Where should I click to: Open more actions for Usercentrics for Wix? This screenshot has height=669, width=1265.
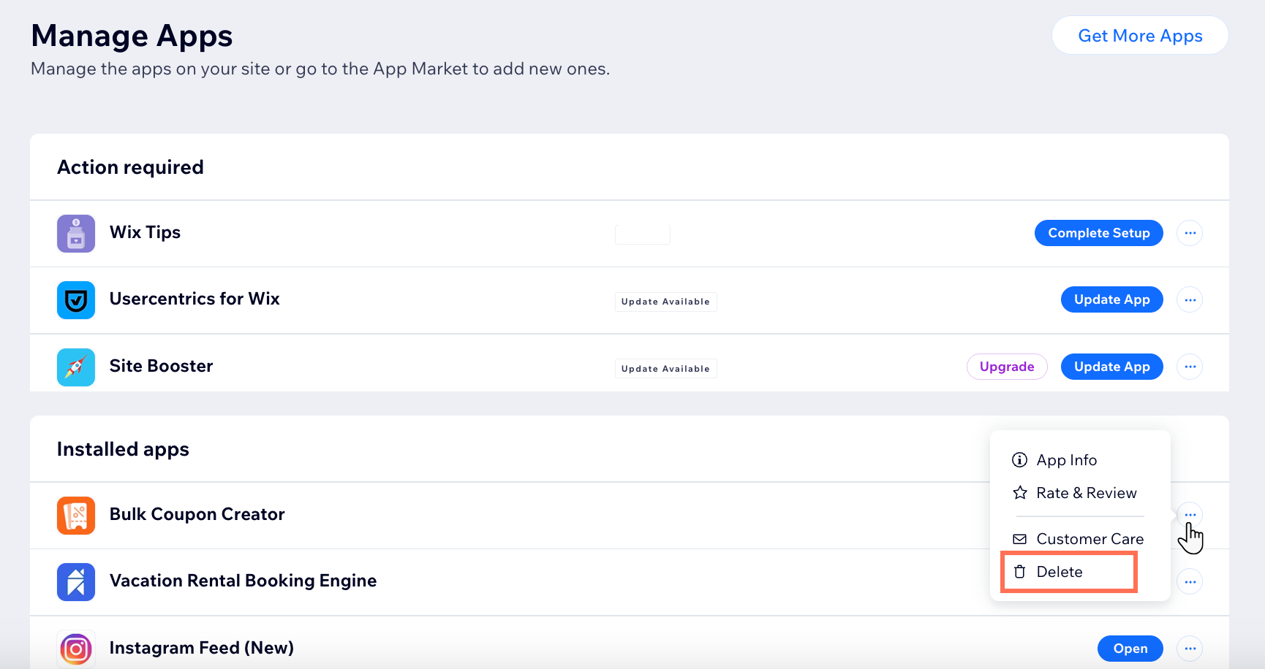pyautogui.click(x=1190, y=300)
